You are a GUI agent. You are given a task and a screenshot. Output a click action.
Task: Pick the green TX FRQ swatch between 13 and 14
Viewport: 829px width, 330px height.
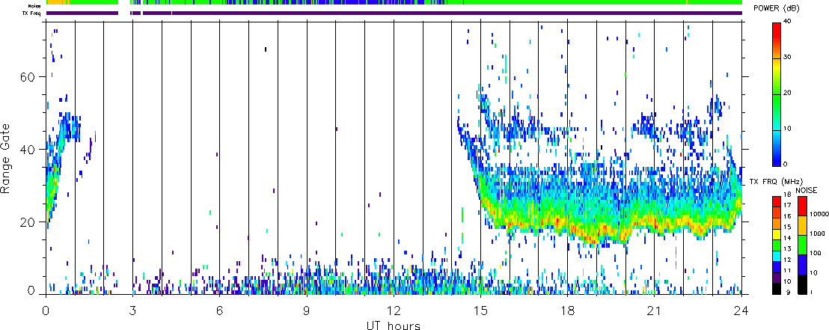tap(777, 245)
